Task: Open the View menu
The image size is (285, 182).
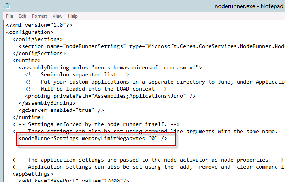Action: click(x=58, y=16)
